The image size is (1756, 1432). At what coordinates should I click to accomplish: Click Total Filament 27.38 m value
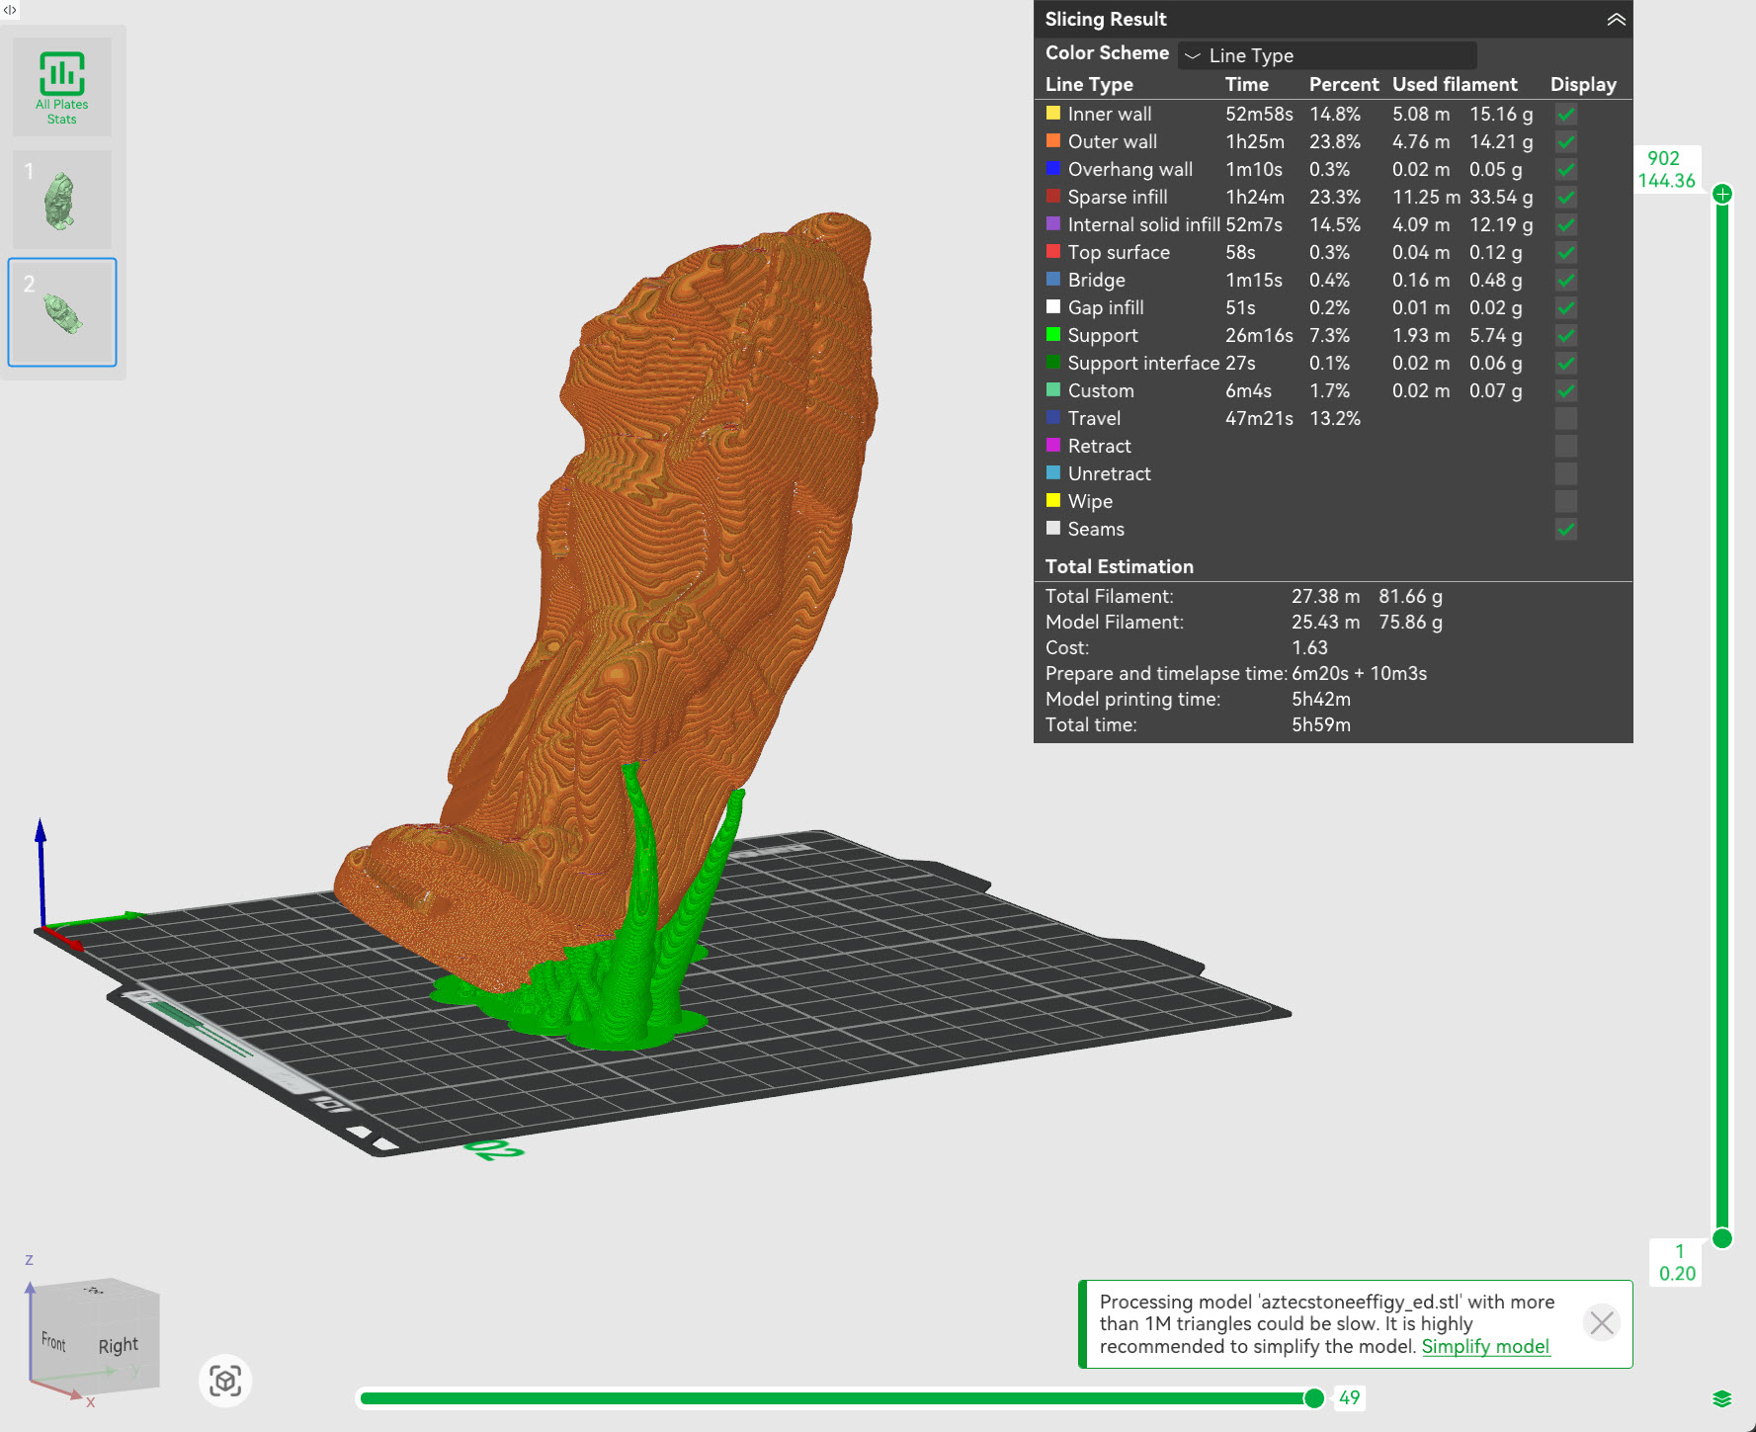click(1325, 596)
